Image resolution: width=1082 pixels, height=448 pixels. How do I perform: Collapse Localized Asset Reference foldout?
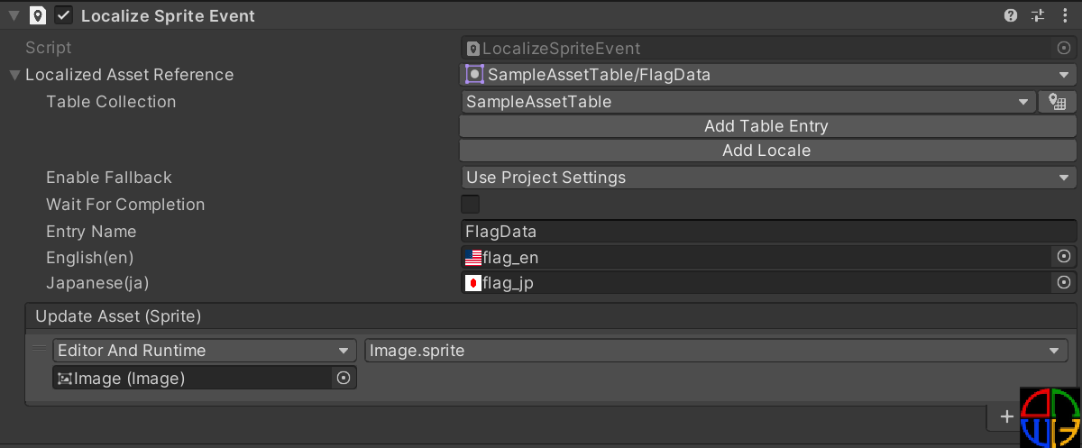(14, 75)
